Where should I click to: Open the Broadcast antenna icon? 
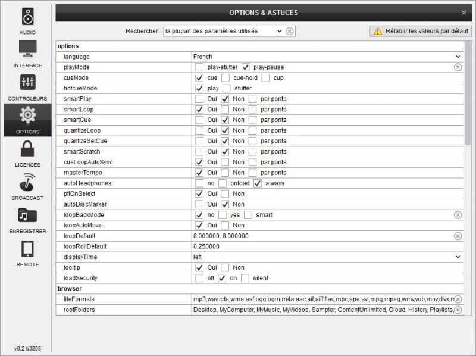27,182
